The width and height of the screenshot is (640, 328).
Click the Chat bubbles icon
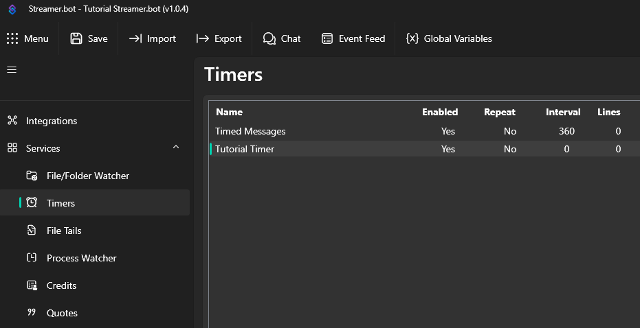click(x=269, y=38)
